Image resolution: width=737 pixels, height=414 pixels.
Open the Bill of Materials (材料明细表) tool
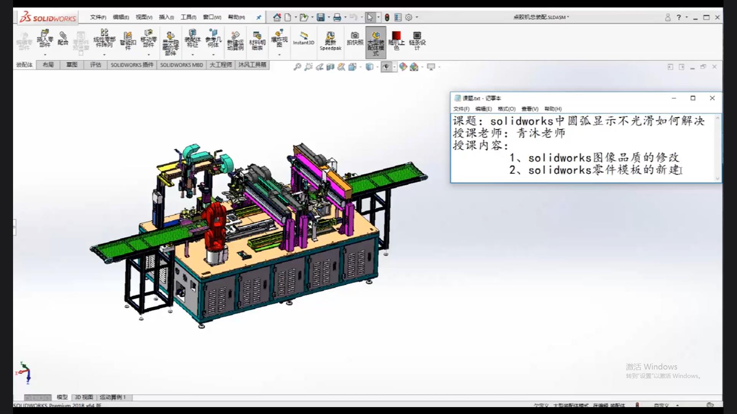tap(257, 41)
